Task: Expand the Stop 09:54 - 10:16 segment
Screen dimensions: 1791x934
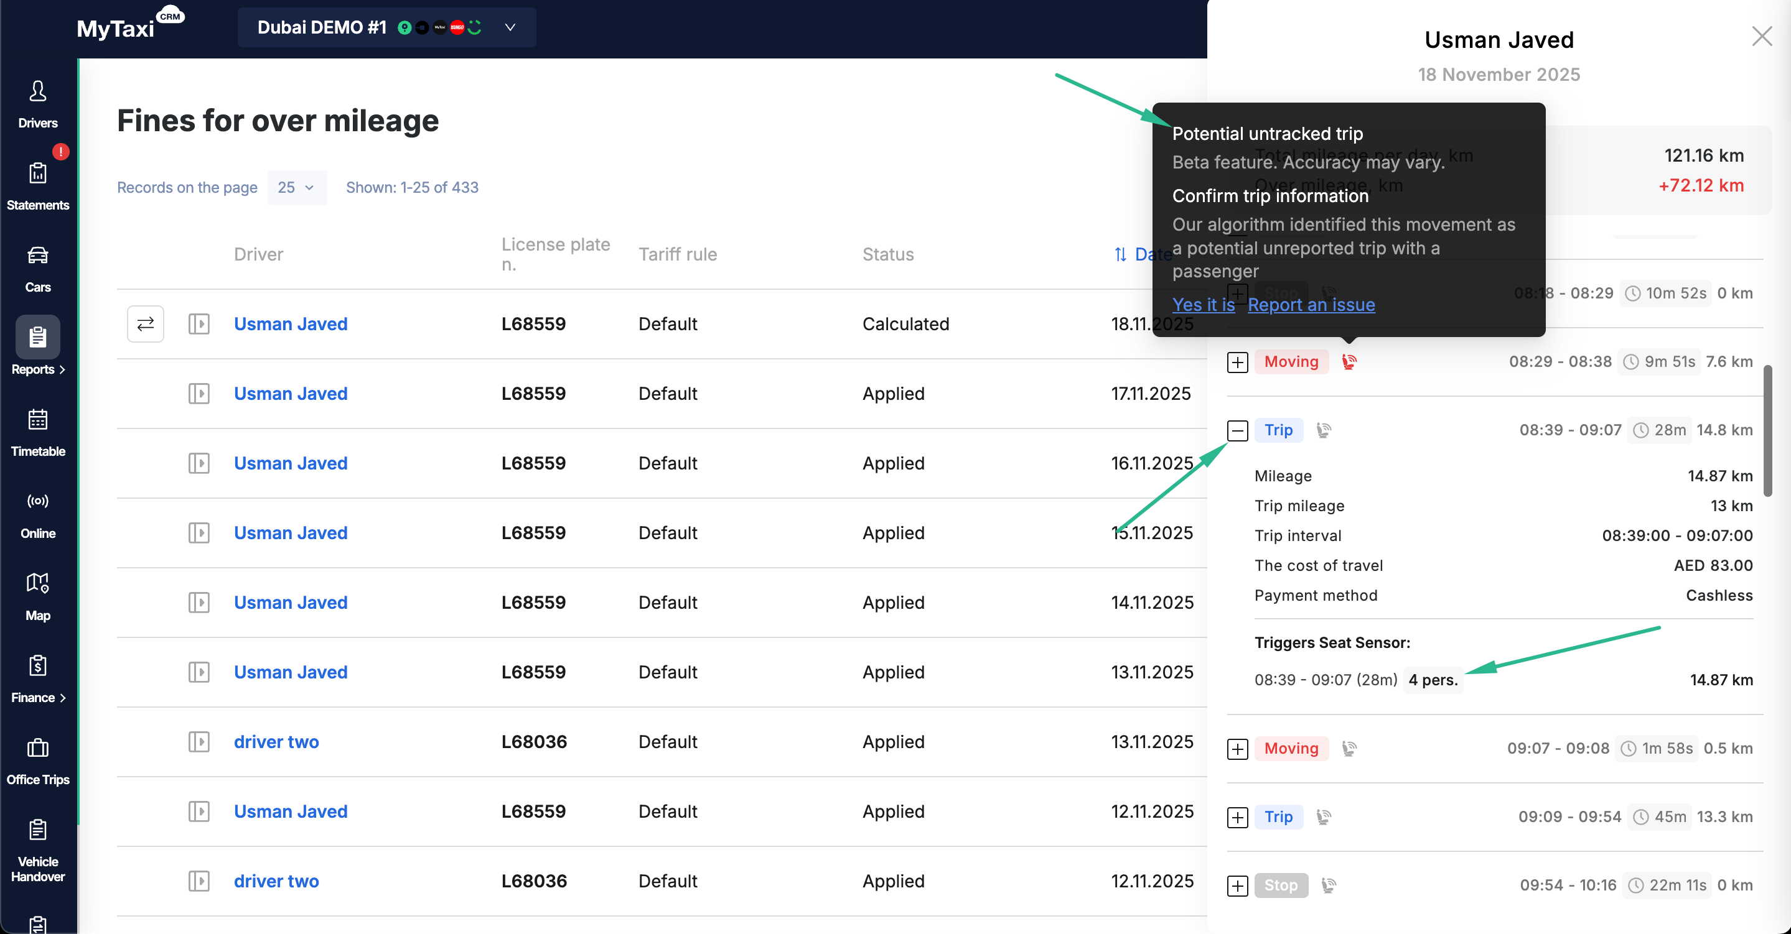Action: (1238, 885)
